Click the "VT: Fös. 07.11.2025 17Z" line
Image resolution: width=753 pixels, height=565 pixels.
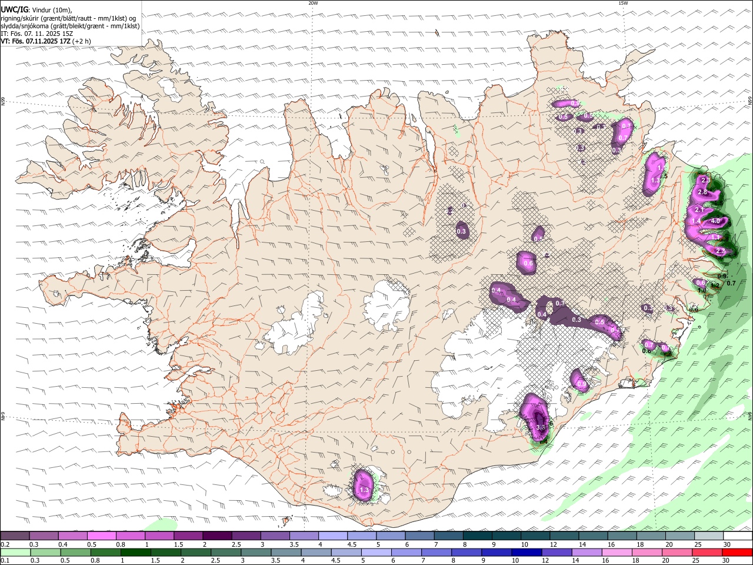point(45,41)
